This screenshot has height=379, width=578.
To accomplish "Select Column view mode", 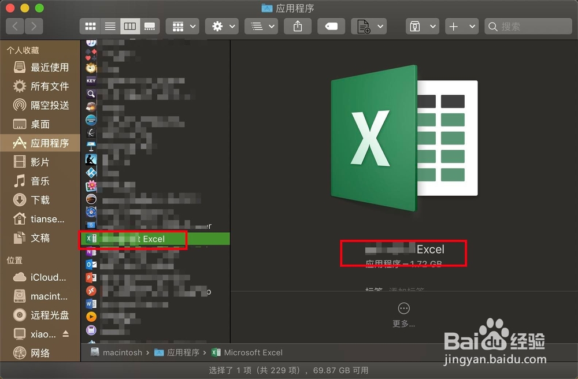I will tap(129, 26).
